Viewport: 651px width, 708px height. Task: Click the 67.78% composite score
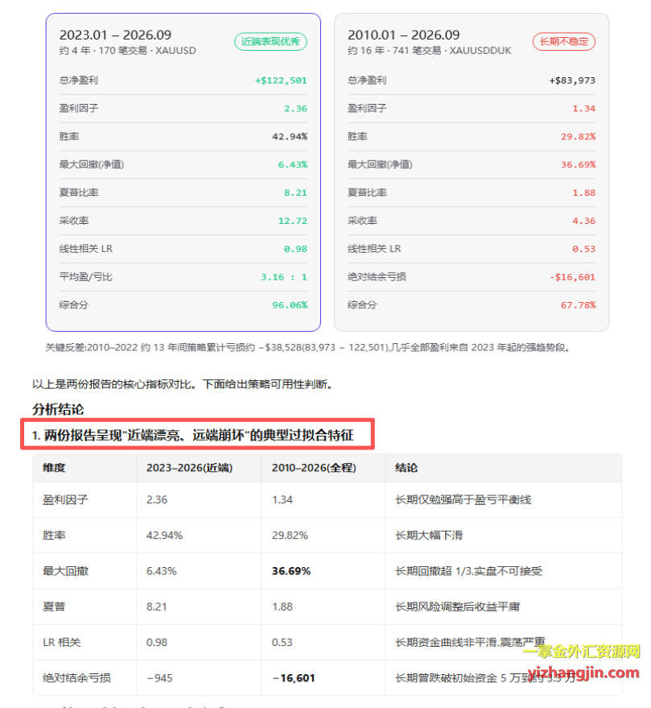[578, 305]
